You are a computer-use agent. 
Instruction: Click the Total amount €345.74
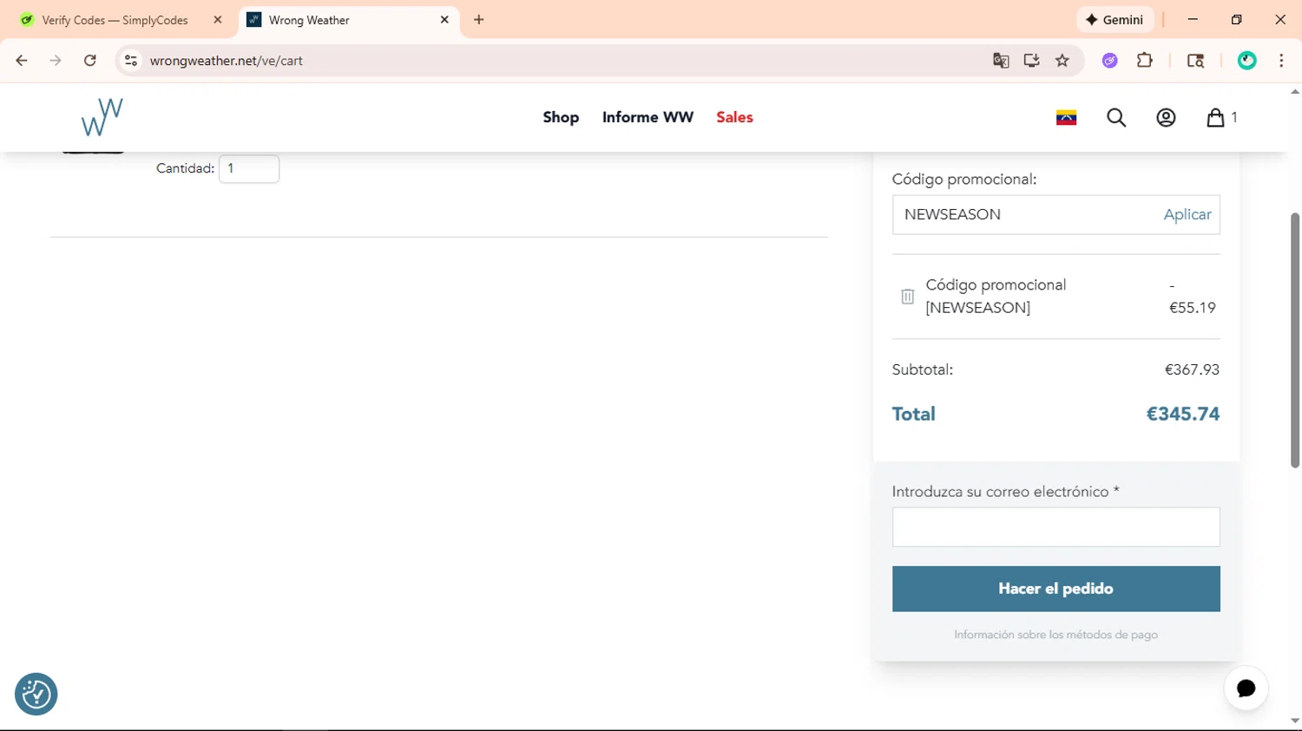[1182, 414]
